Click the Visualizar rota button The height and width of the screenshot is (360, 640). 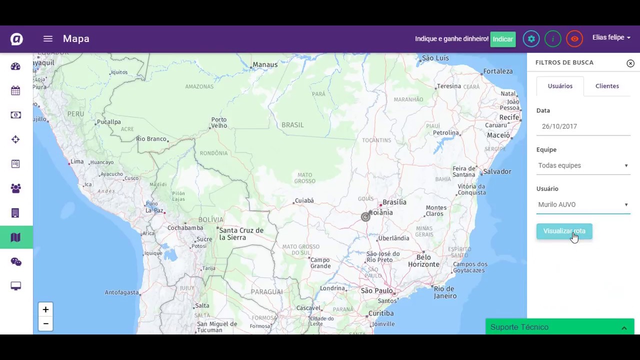(x=564, y=231)
